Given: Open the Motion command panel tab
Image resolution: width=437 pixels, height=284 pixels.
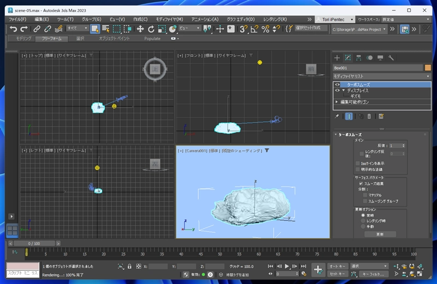Looking at the screenshot, I should [x=370, y=58].
